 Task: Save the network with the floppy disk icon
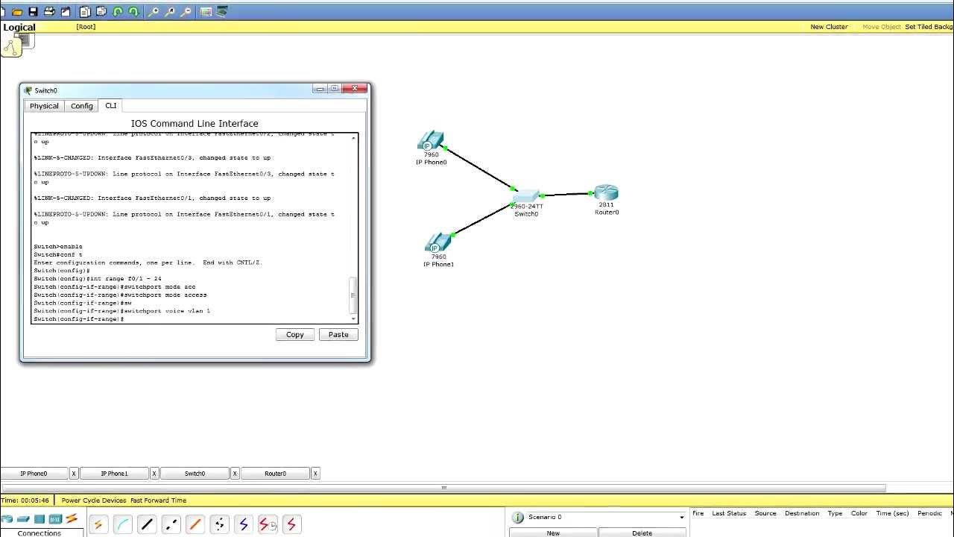point(33,12)
